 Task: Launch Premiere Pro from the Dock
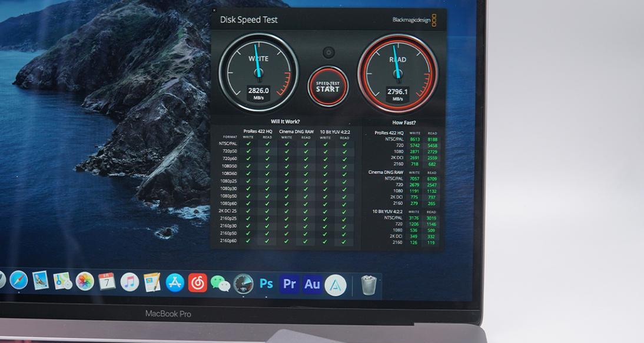tap(290, 284)
